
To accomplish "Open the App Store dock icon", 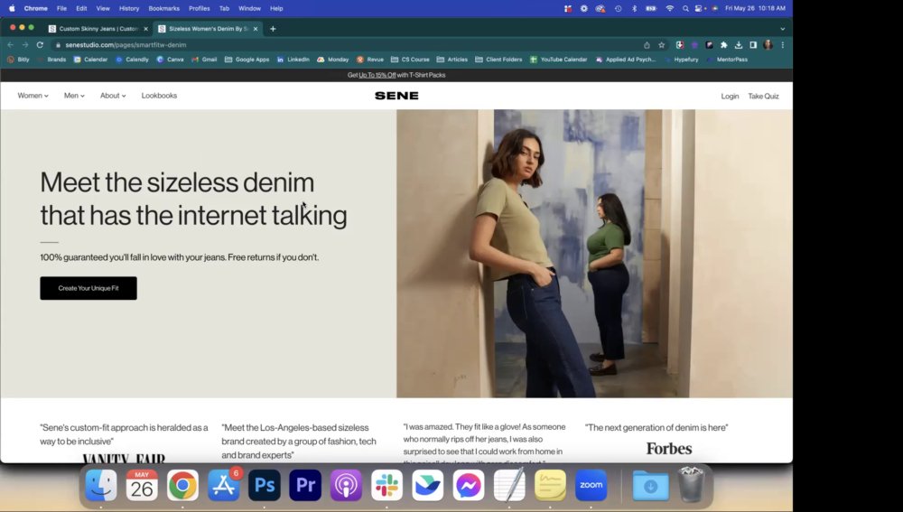I will pos(223,485).
